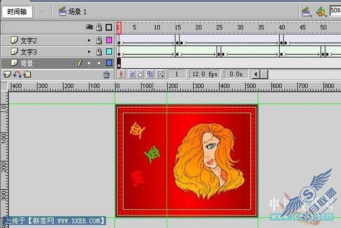The height and width of the screenshot is (228, 341).
Task: Hide the 背景 layer via eye column
Action: (x=89, y=63)
